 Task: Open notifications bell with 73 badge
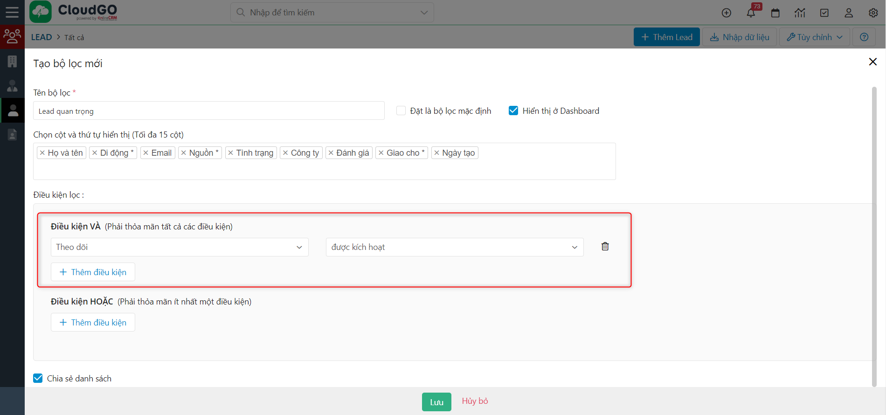tap(751, 13)
